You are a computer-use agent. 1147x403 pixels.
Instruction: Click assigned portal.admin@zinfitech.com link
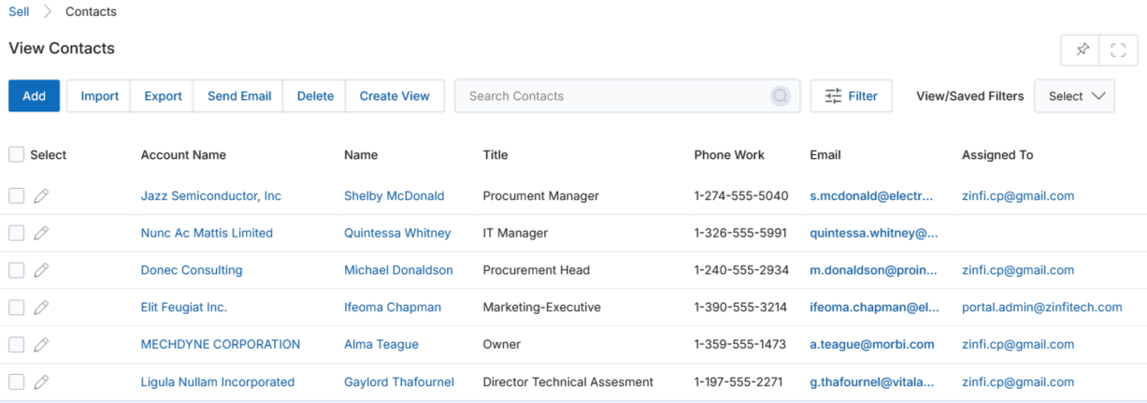click(1042, 308)
